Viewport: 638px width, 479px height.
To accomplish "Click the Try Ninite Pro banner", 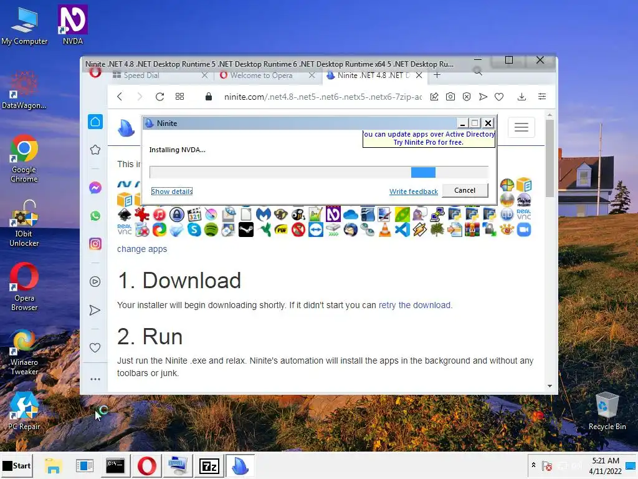I will pyautogui.click(x=429, y=138).
